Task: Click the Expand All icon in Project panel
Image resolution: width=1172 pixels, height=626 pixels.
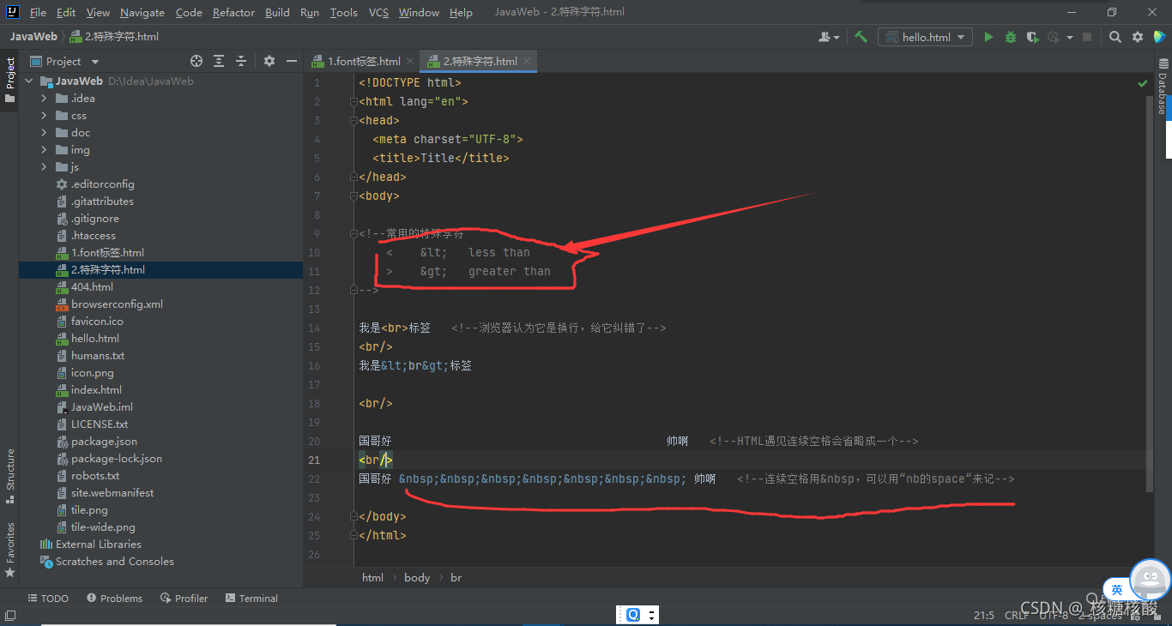Action: (219, 61)
